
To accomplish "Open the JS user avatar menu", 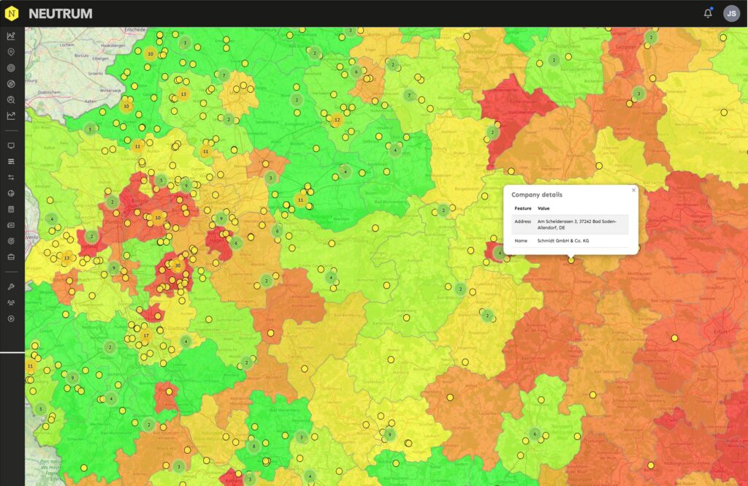I will (x=731, y=13).
